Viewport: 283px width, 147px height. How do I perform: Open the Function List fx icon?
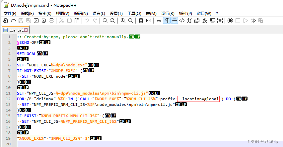205,21
